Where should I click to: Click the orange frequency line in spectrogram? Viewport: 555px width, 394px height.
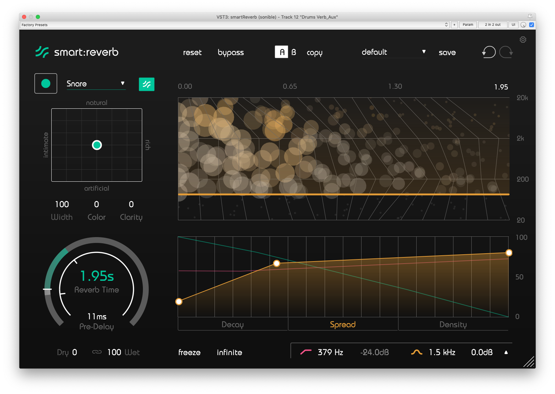click(x=344, y=195)
